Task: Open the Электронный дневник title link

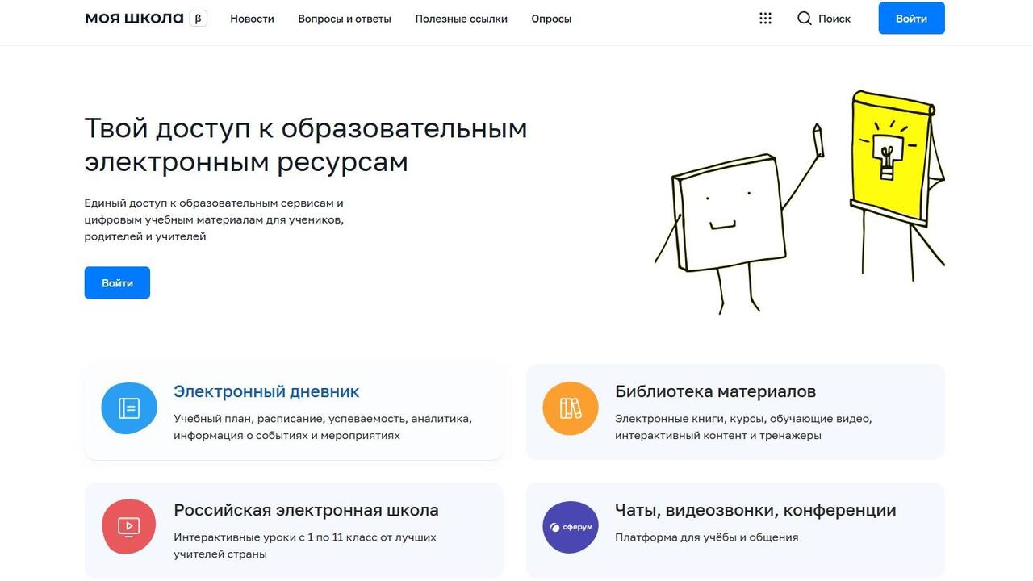Action: click(266, 391)
